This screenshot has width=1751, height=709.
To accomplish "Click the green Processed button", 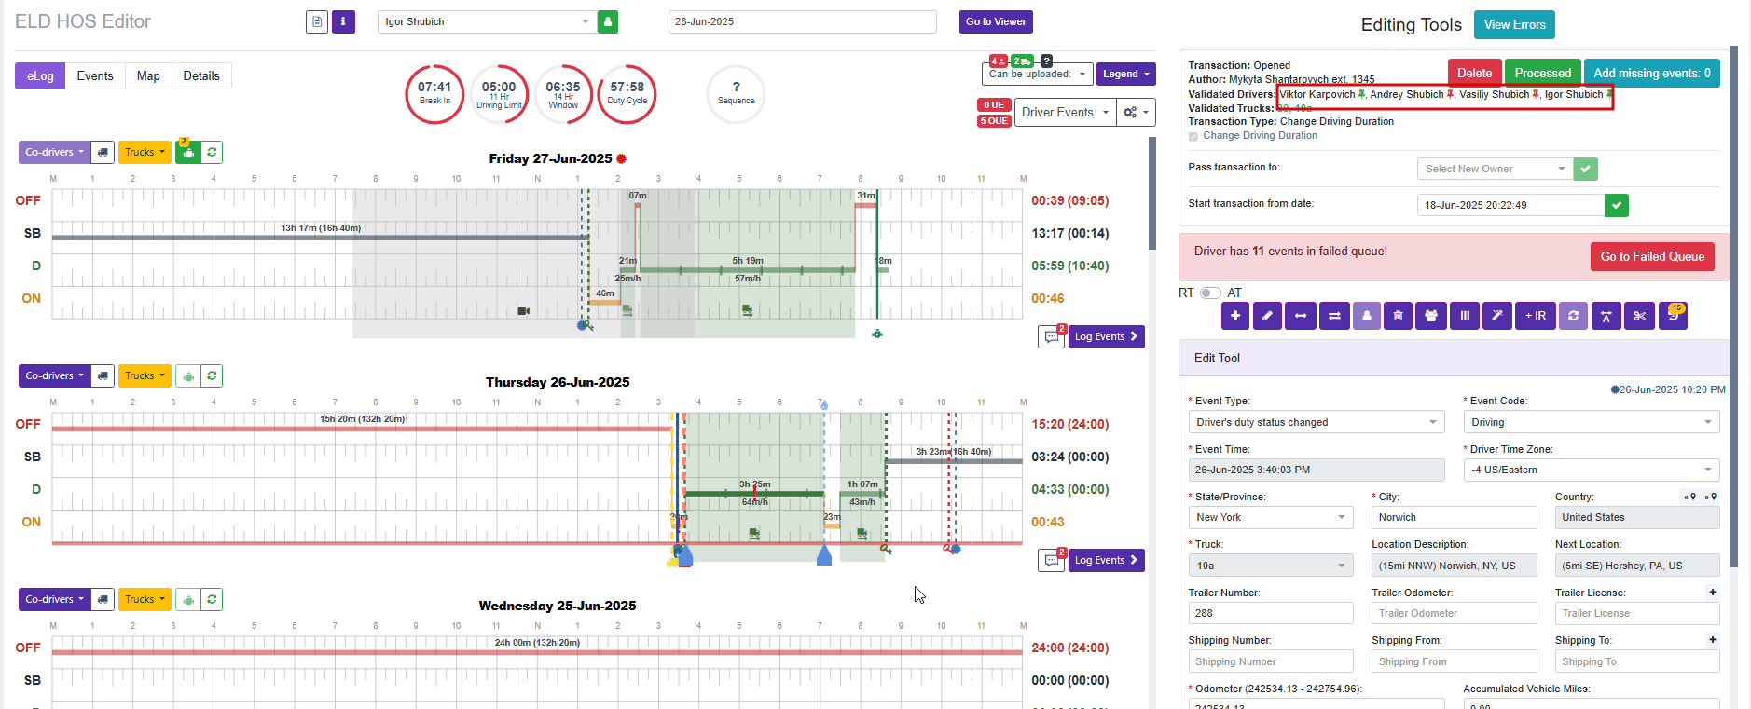I will (1542, 73).
